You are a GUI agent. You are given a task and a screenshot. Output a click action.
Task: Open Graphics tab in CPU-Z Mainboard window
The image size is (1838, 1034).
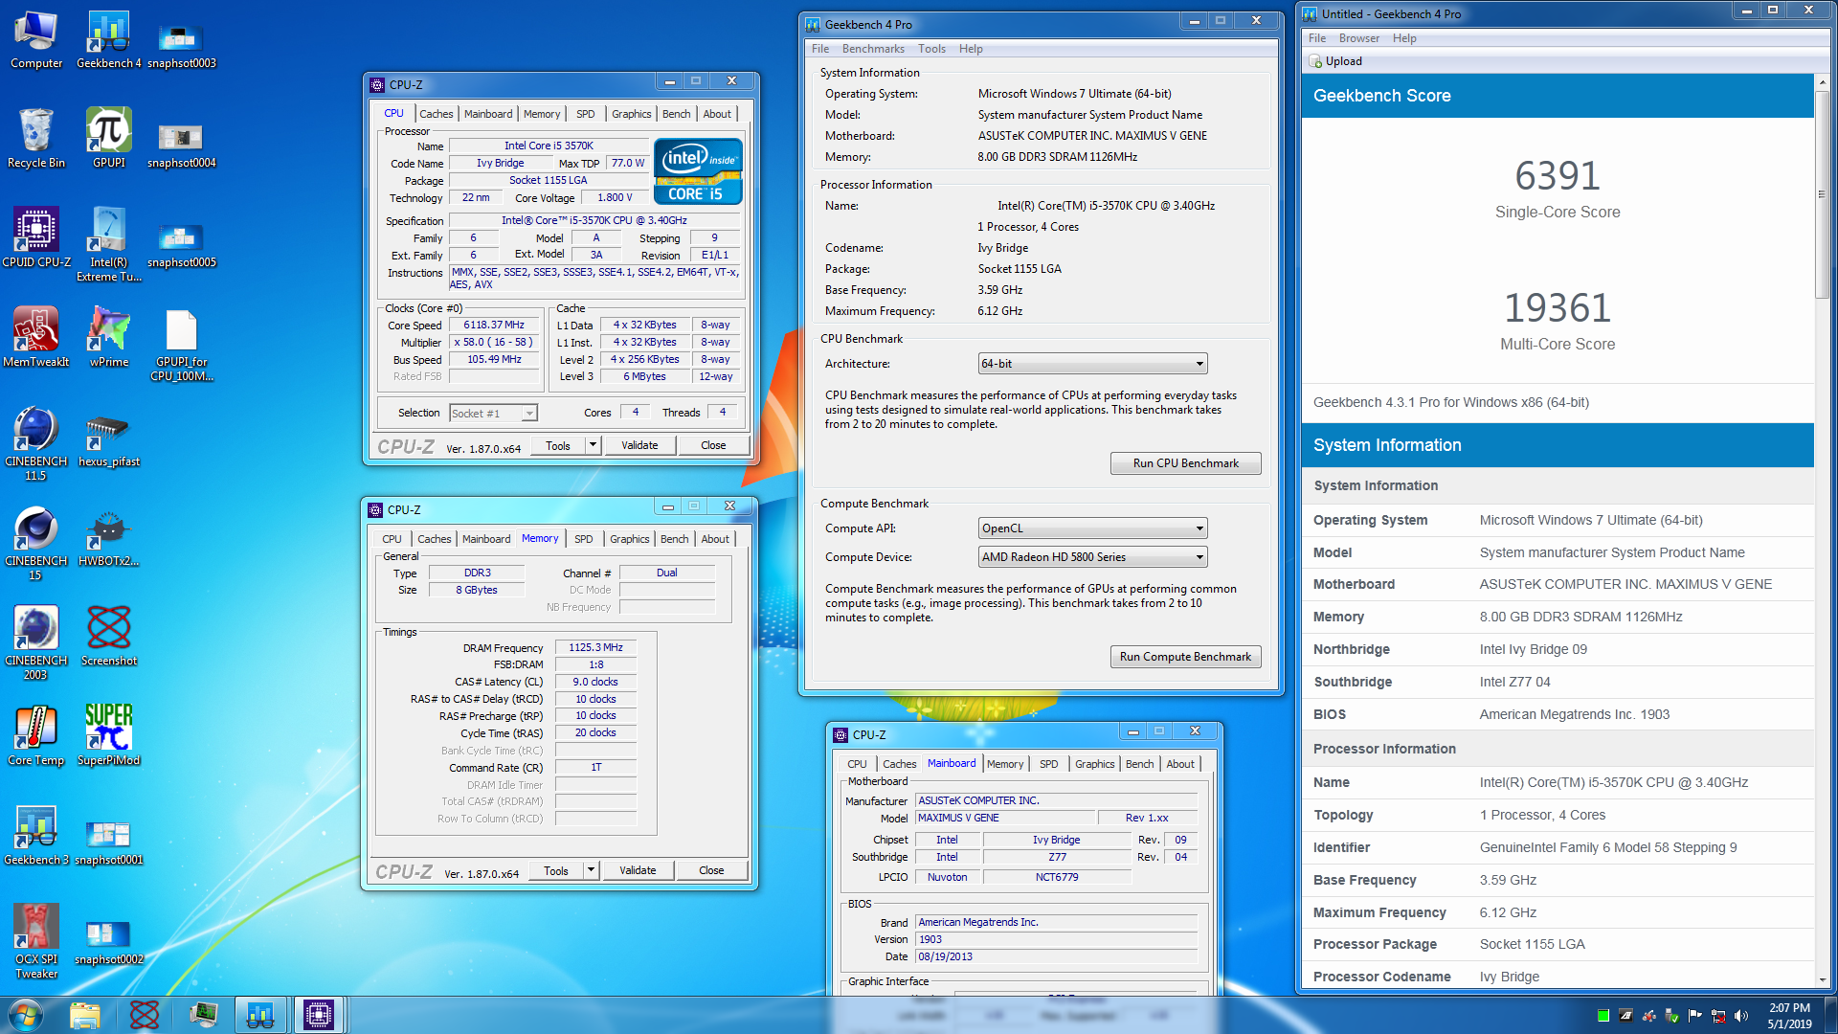1094,764
